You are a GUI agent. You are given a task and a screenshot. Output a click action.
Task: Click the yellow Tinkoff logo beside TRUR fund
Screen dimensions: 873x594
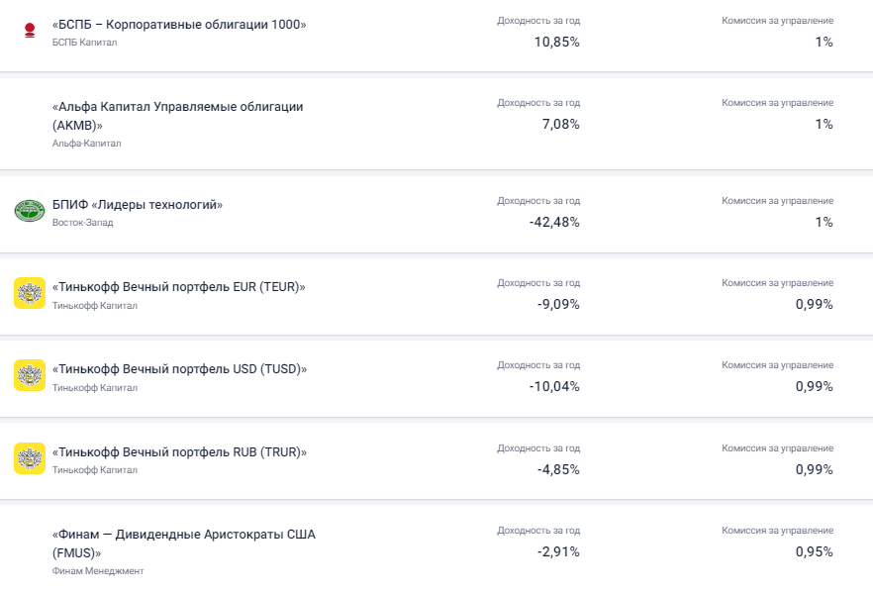click(x=30, y=458)
